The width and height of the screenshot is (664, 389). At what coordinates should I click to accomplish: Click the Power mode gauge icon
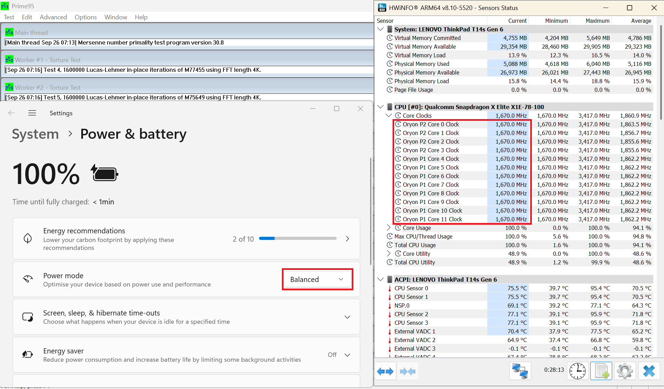point(28,279)
